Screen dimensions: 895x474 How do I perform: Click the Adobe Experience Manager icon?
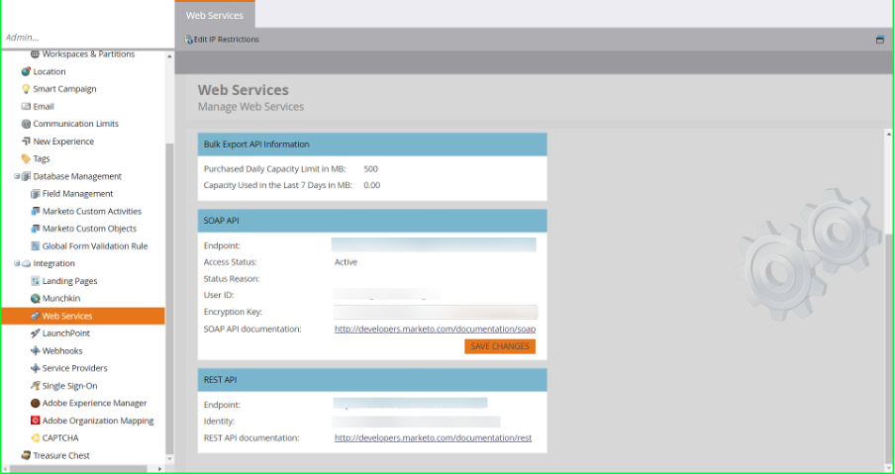click(x=35, y=404)
